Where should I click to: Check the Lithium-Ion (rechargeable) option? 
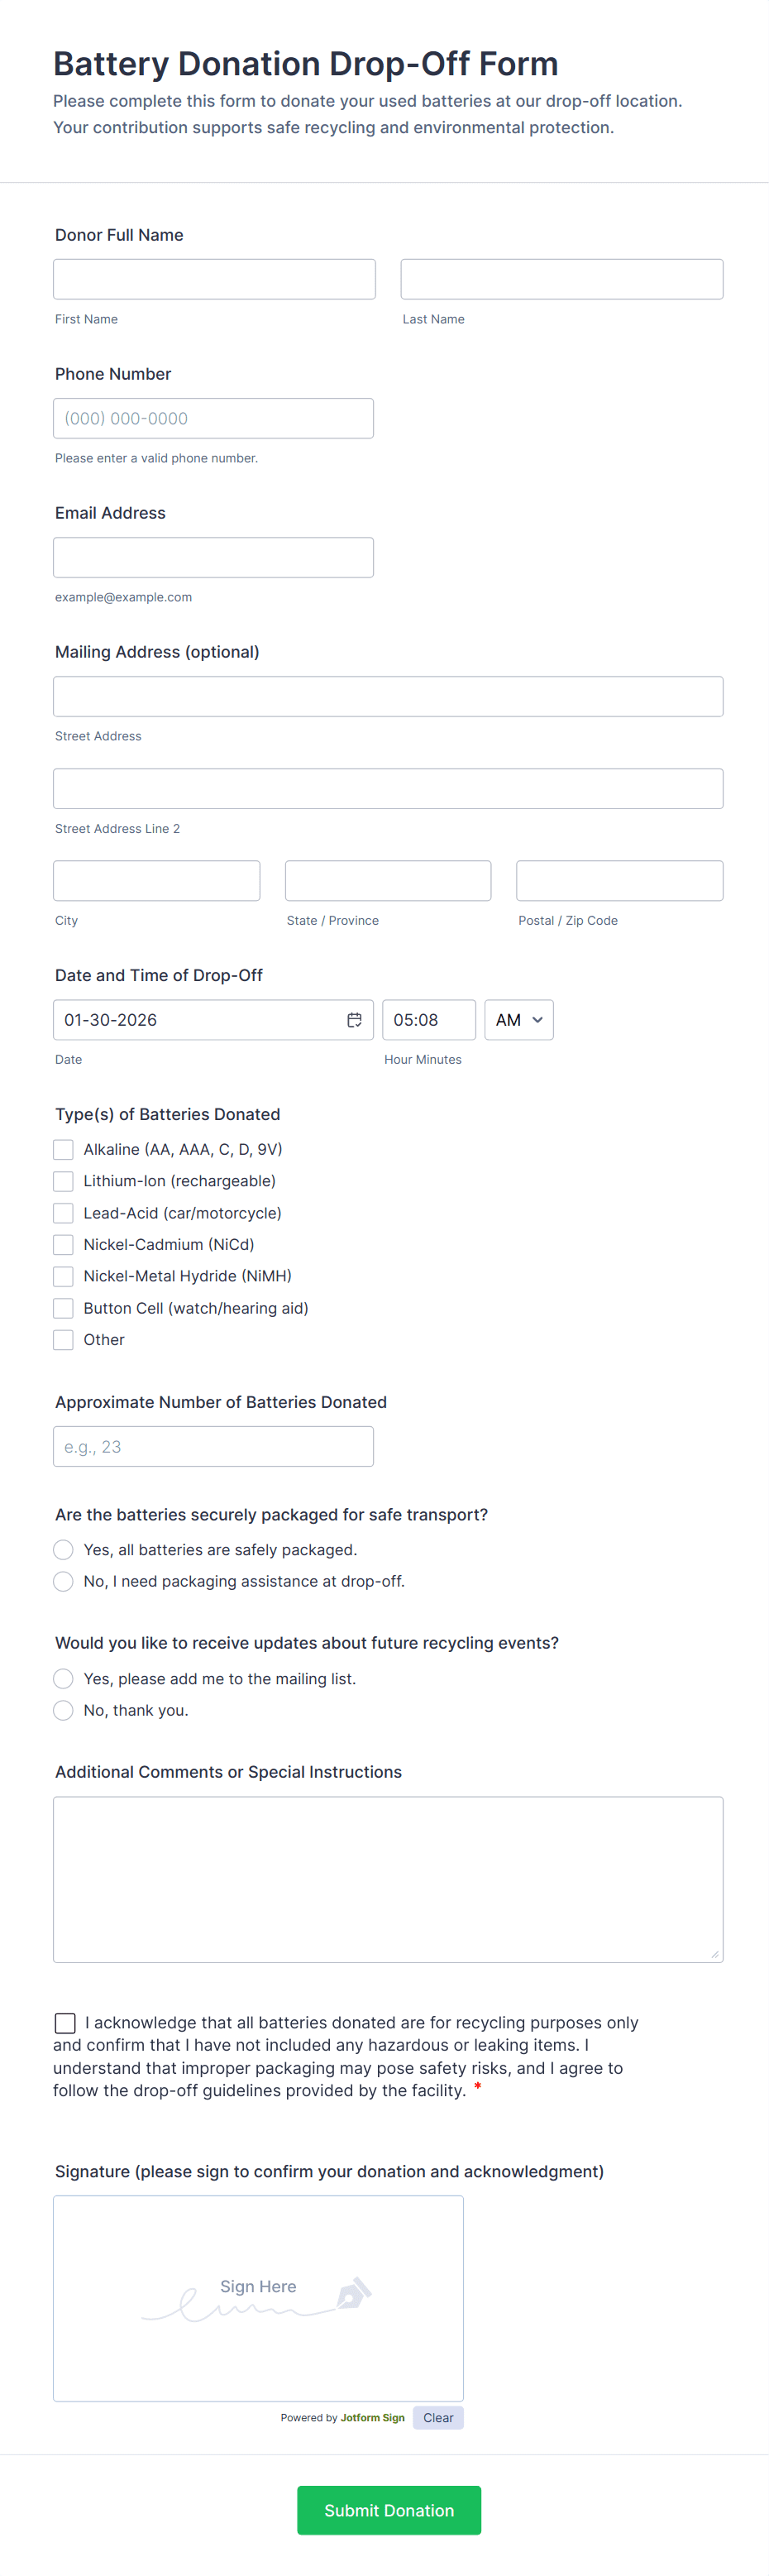(64, 1181)
